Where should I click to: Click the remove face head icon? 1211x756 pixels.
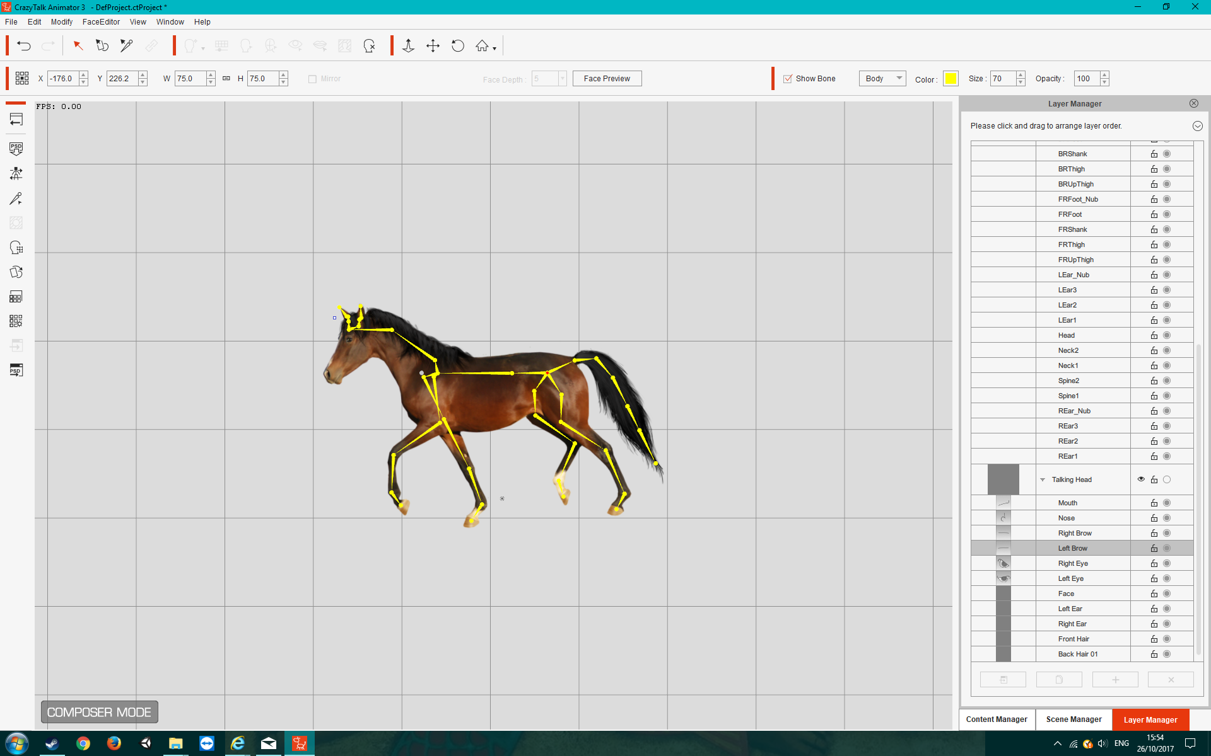click(370, 45)
